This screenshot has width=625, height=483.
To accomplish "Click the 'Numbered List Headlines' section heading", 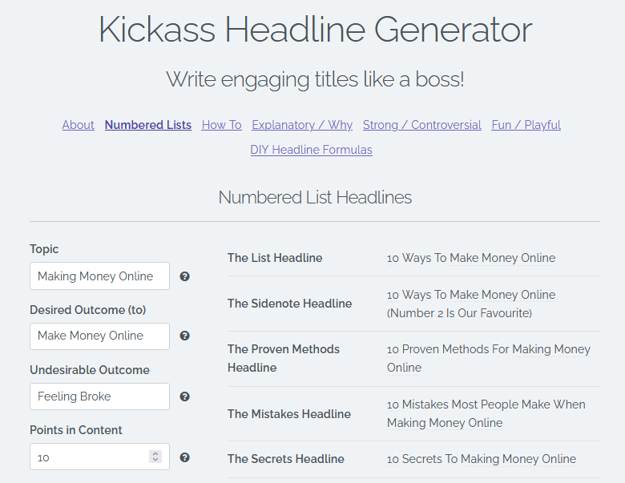I will click(x=315, y=197).
